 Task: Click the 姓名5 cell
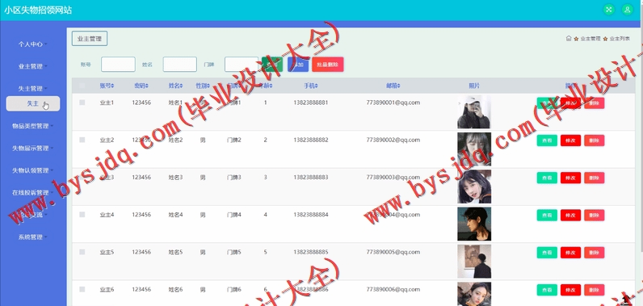click(x=176, y=252)
